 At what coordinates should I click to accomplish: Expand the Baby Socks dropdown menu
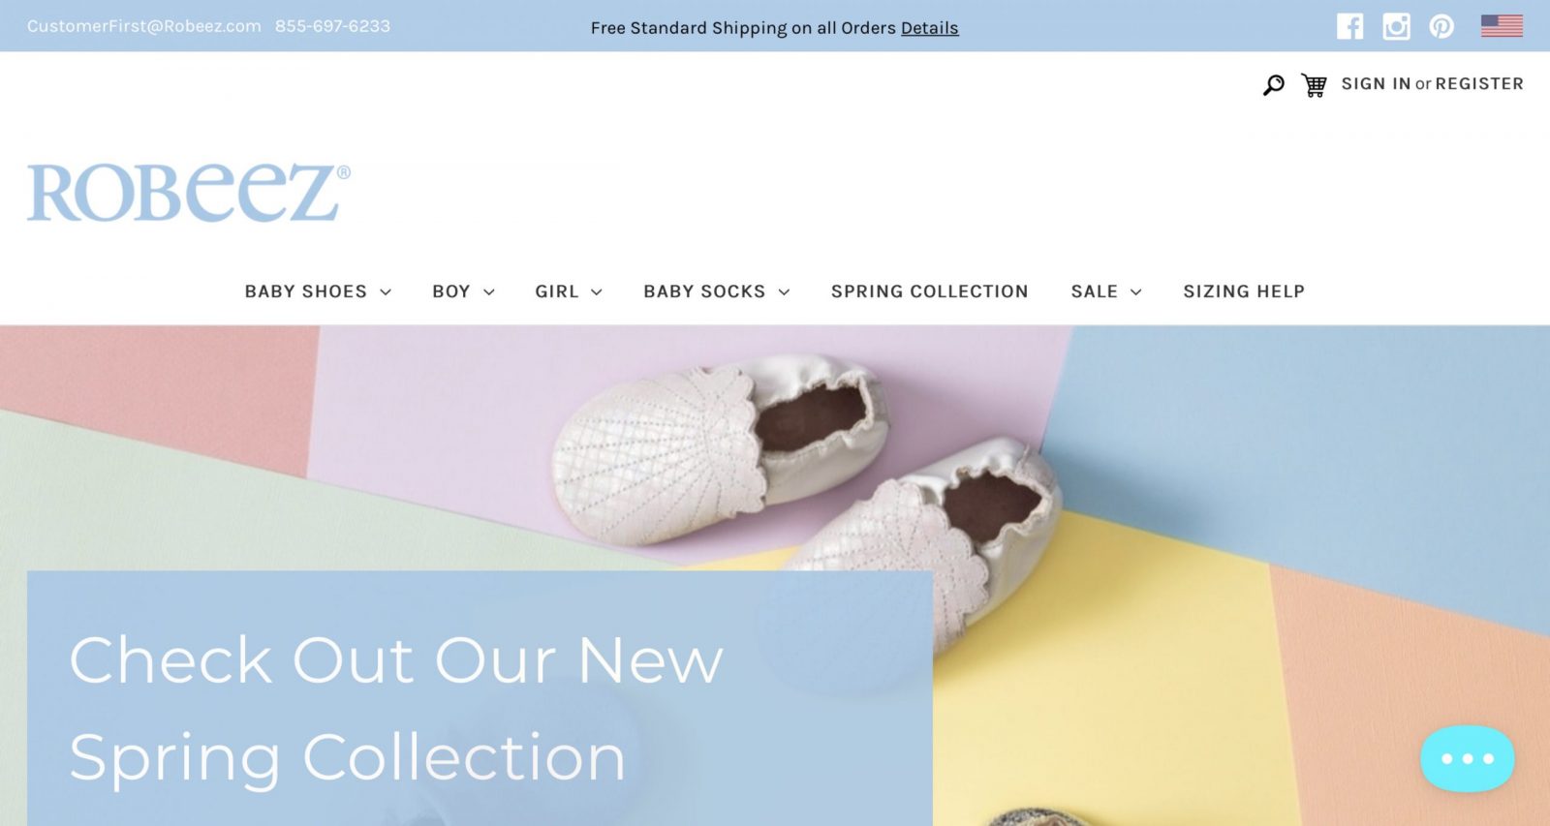(717, 291)
